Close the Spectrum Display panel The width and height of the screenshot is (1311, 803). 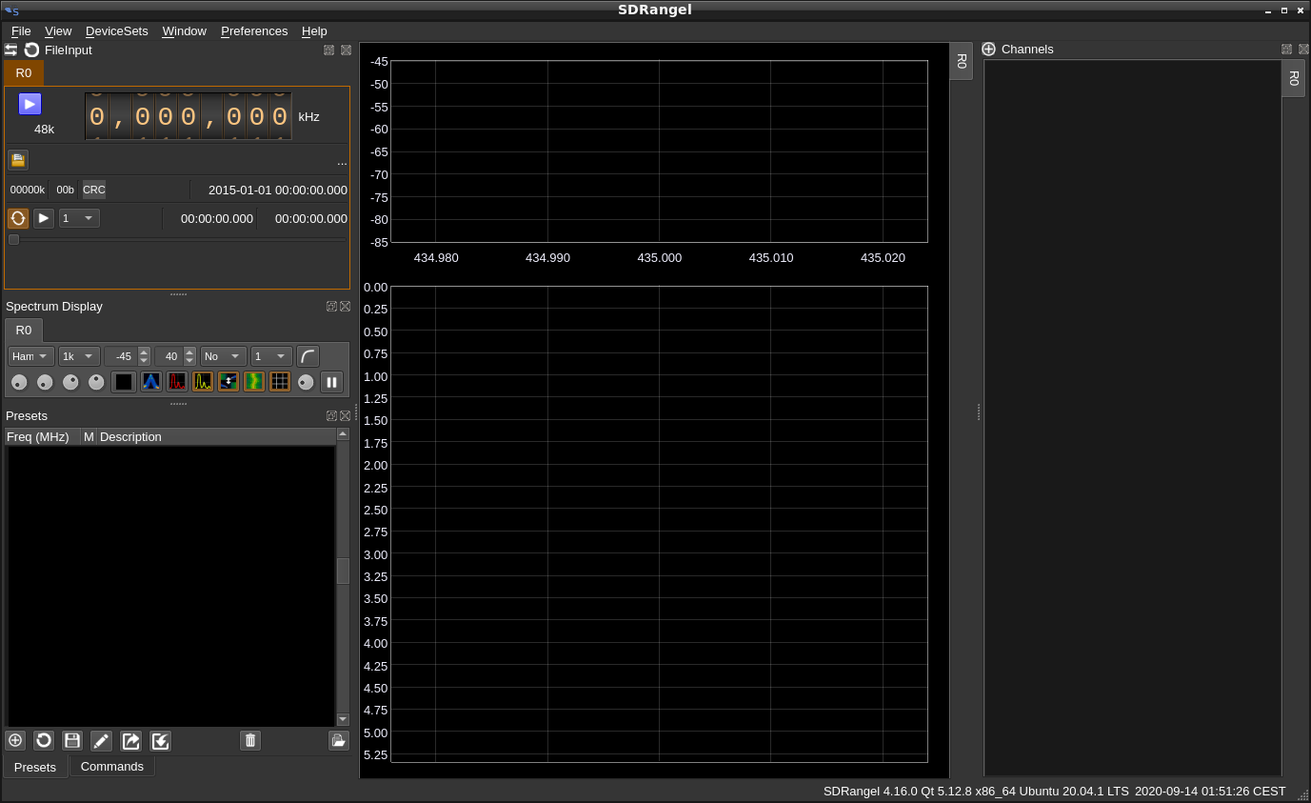tap(346, 307)
